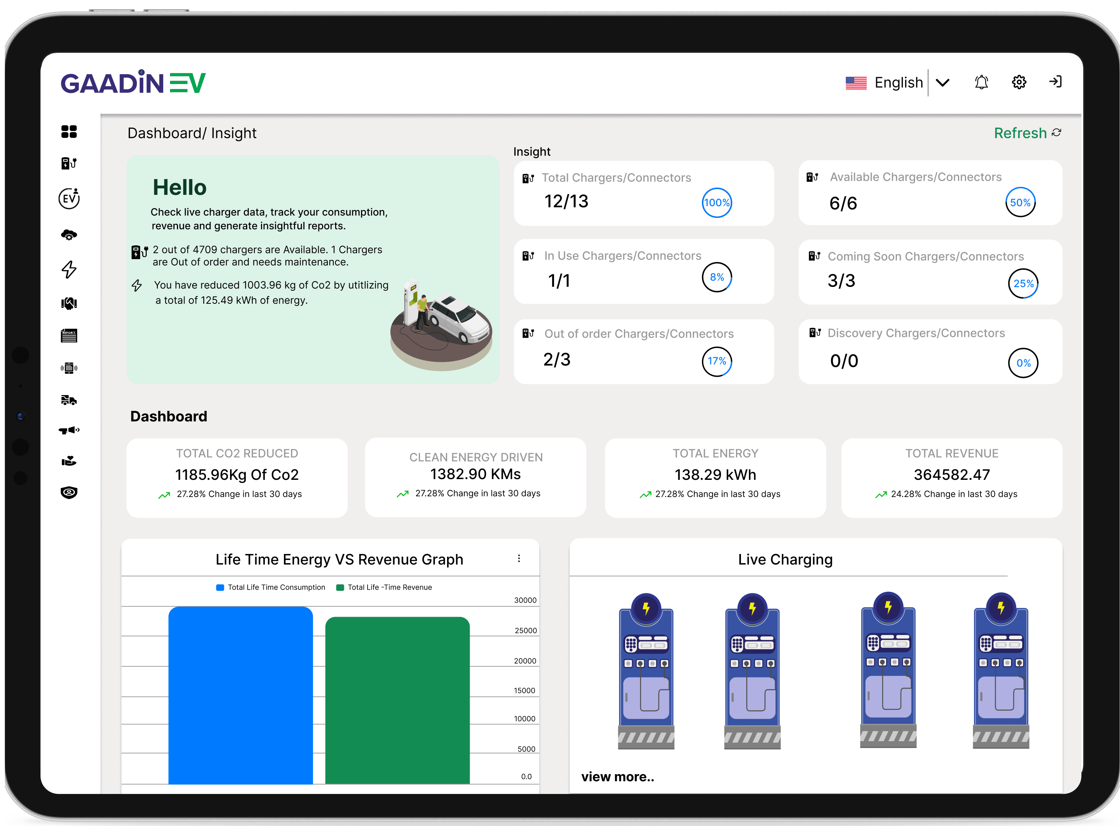Open the handshake partners sidebar icon
Screen dimensions: 1120x826
69,303
